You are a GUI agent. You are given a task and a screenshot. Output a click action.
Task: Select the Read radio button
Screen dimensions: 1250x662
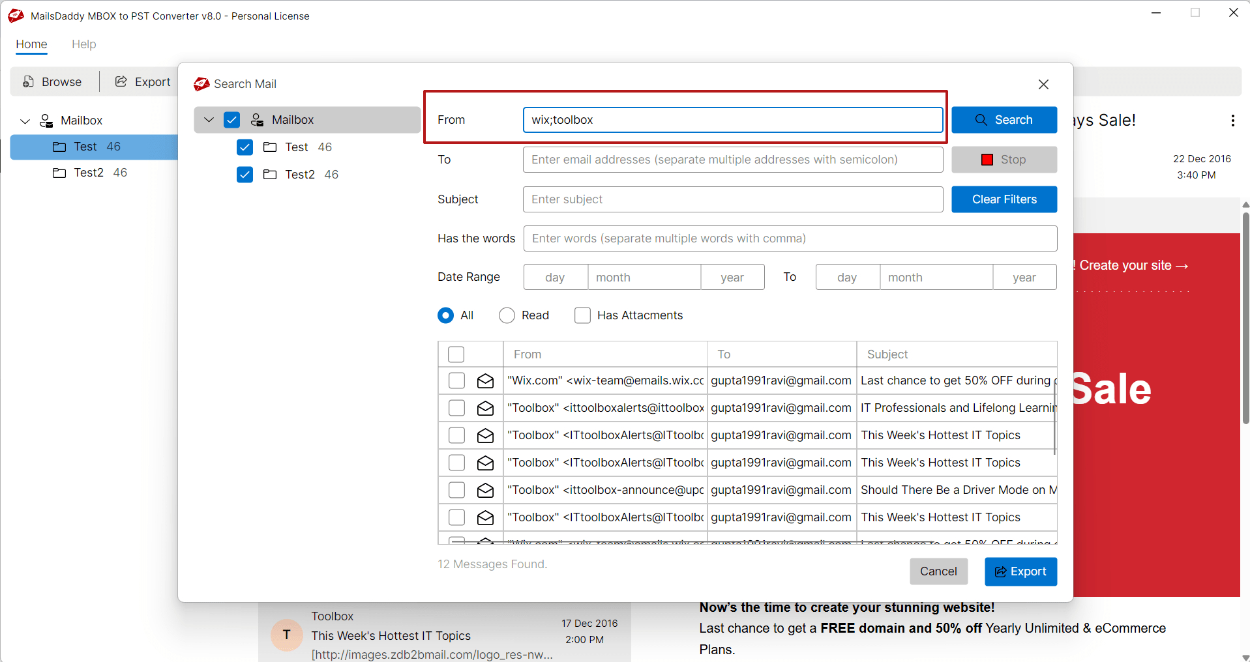click(507, 315)
